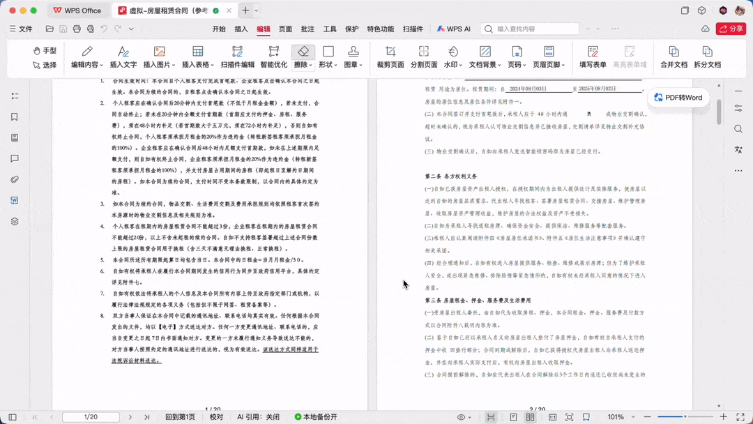Open attachments paperclip panel in sidebar

(15, 180)
